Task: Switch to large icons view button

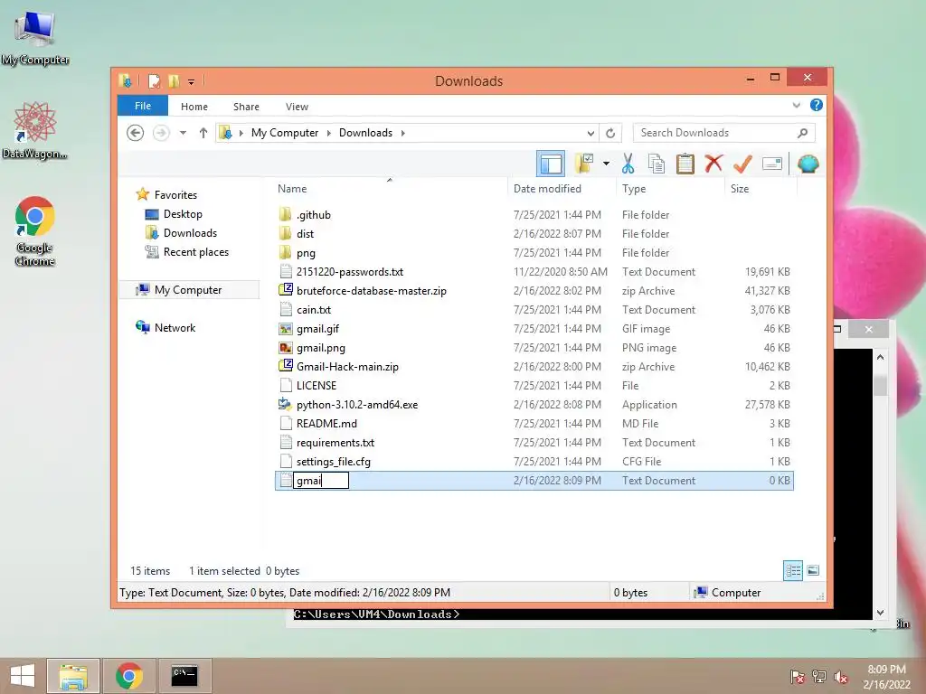Action: pos(813,570)
